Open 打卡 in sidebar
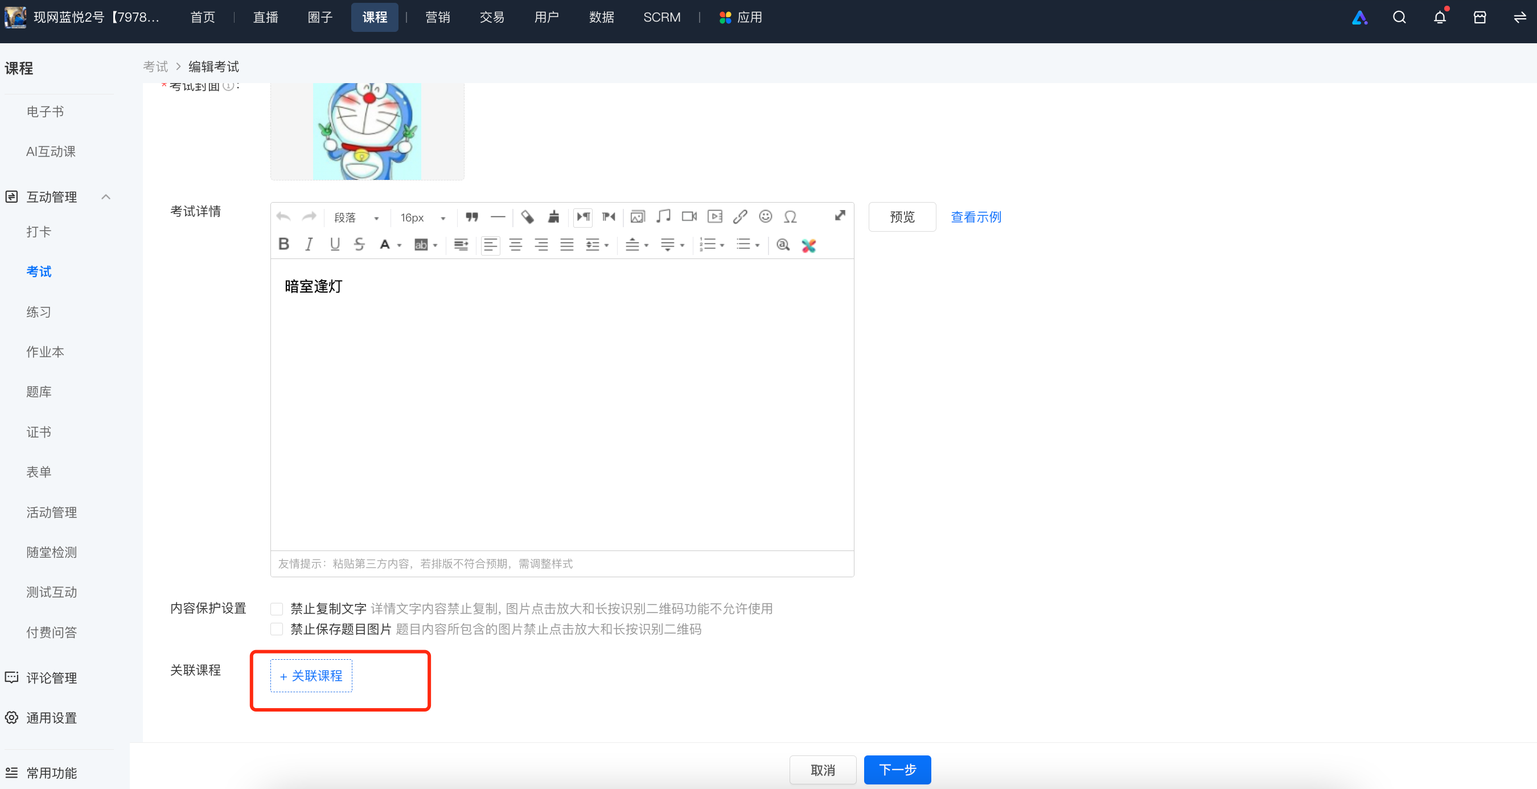Viewport: 1537px width, 789px height. [x=39, y=232]
